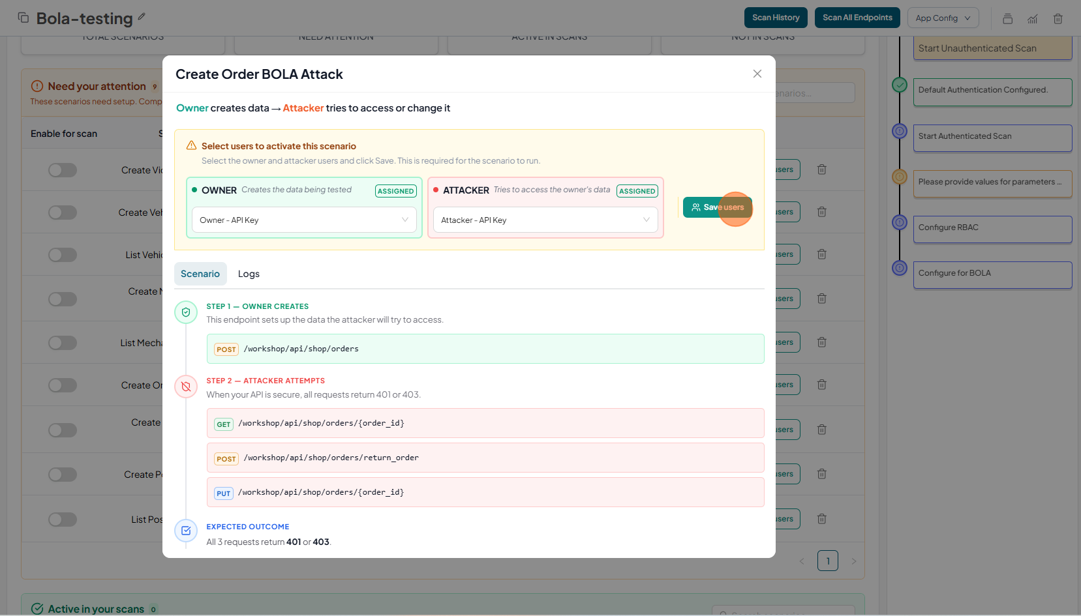Click trash icon in the List Pos row

[x=822, y=519]
